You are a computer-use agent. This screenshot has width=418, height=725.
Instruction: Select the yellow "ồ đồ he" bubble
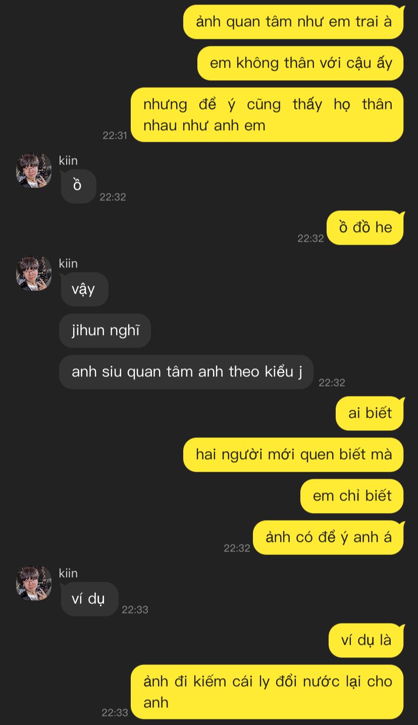coord(365,228)
